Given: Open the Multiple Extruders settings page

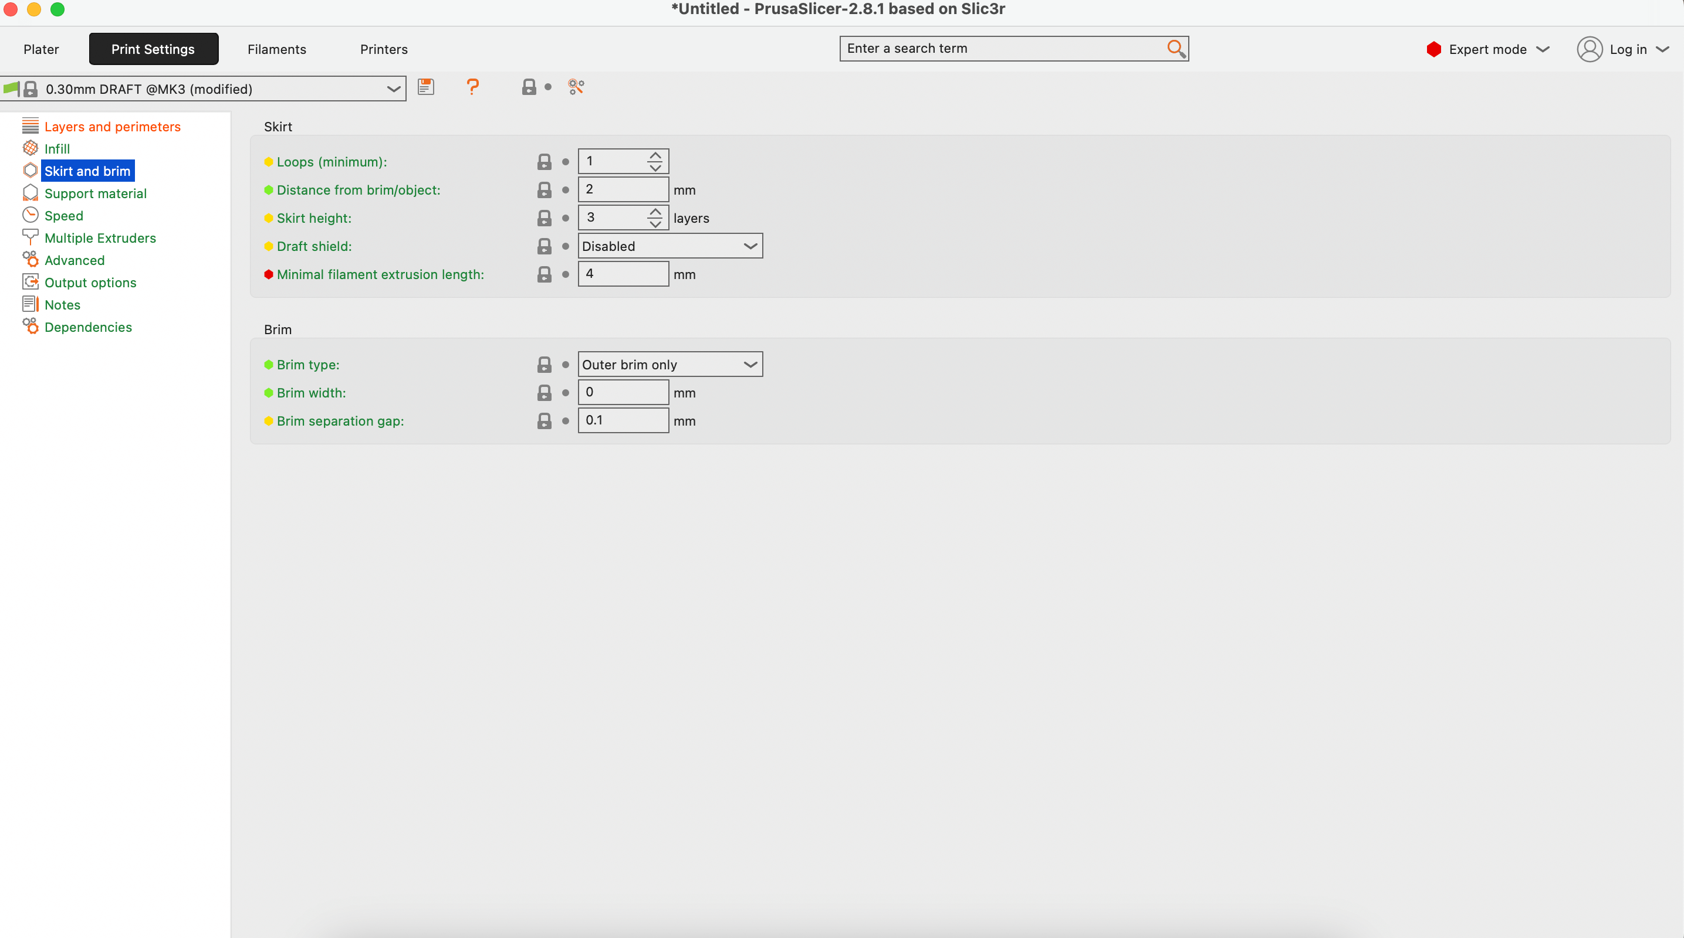Looking at the screenshot, I should [100, 238].
